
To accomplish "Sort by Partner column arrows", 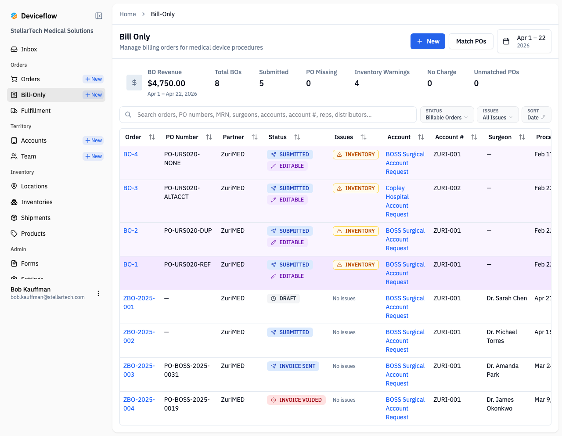I will (x=255, y=137).
